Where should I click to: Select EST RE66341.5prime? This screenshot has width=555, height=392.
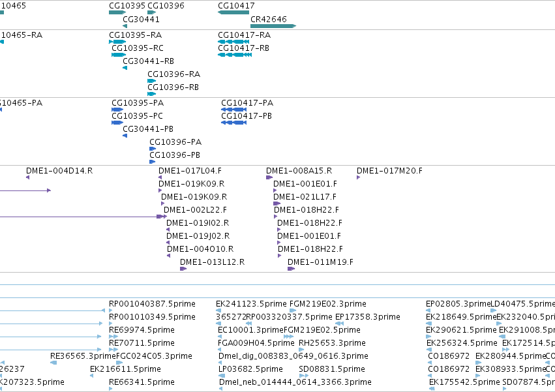tap(142, 382)
